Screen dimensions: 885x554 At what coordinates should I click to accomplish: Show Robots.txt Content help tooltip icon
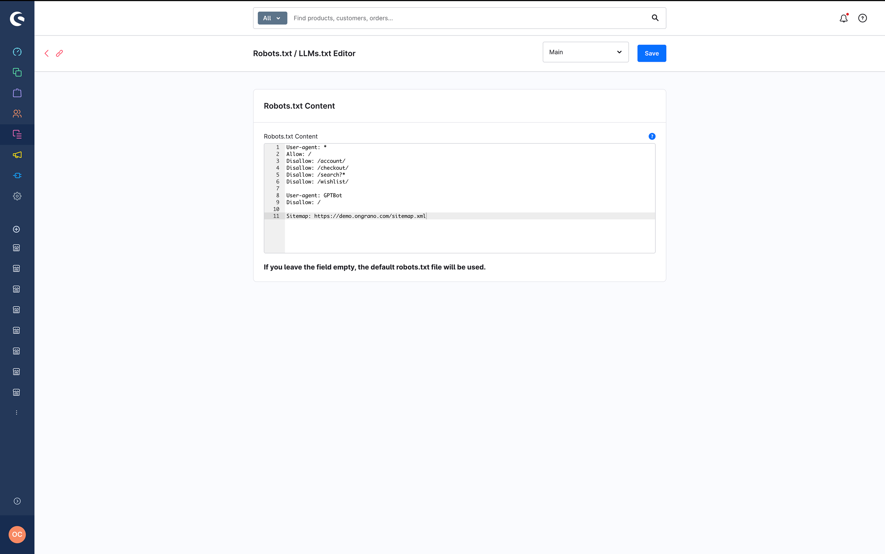pyautogui.click(x=652, y=136)
